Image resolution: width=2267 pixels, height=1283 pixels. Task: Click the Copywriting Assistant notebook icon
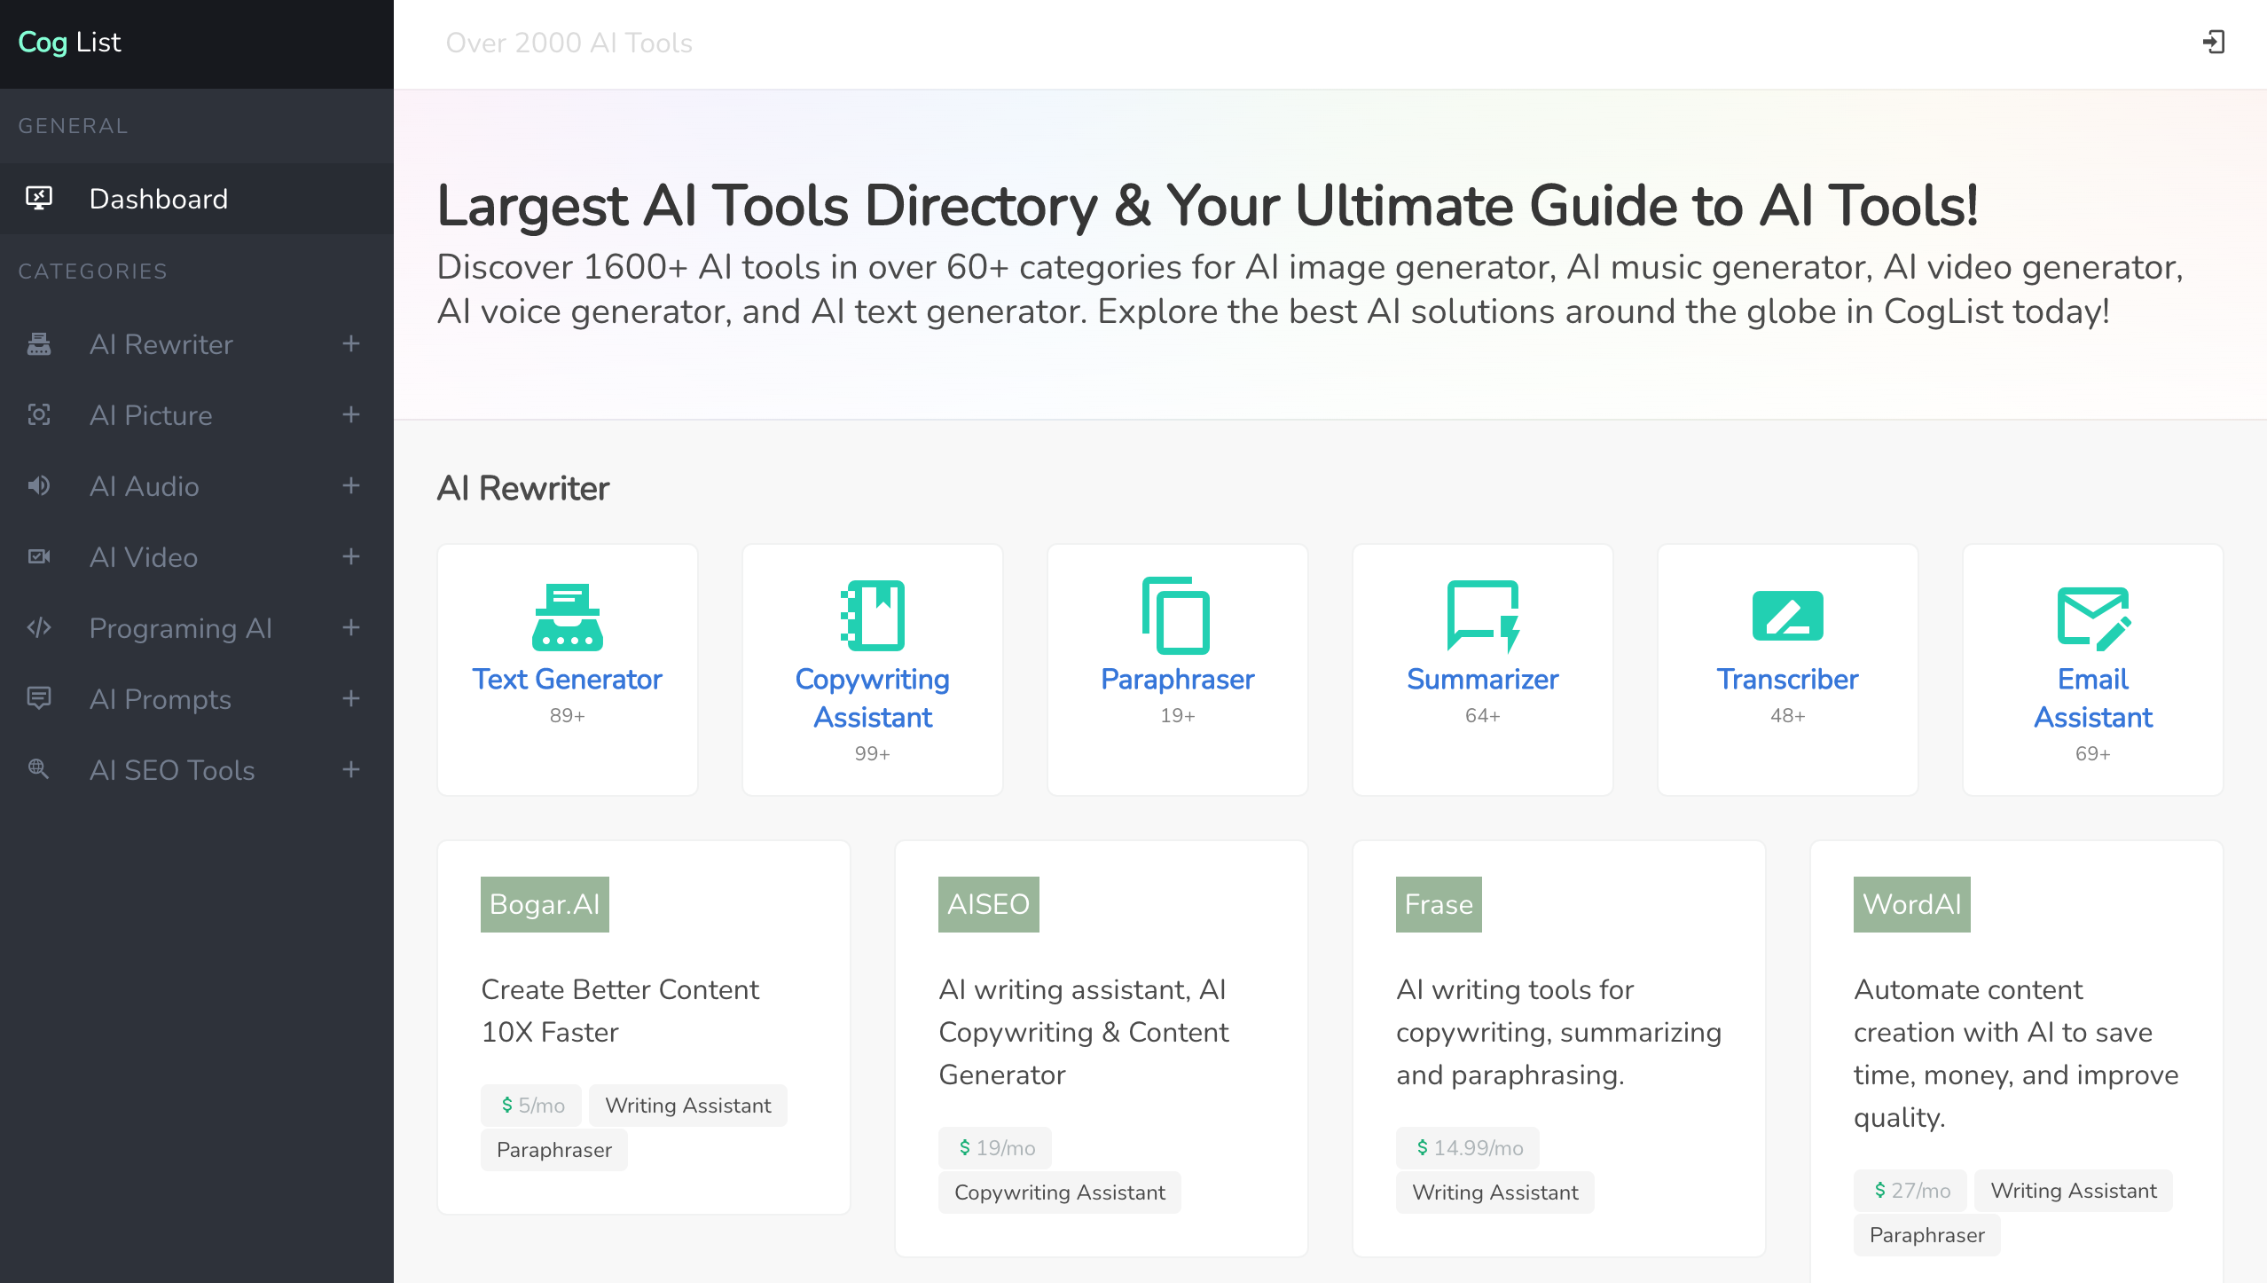(873, 615)
